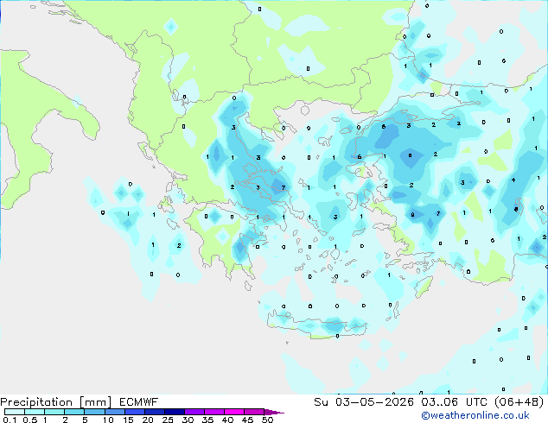Select the 2–5 mm legend swatch
Viewport: 548px width, 423px height.
coord(74,412)
